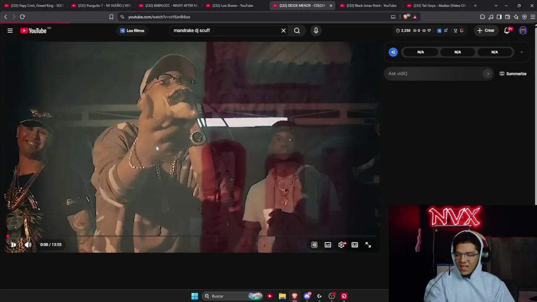
Task: Switch to the Tali Goya - Abaliao tab
Action: pos(437,5)
